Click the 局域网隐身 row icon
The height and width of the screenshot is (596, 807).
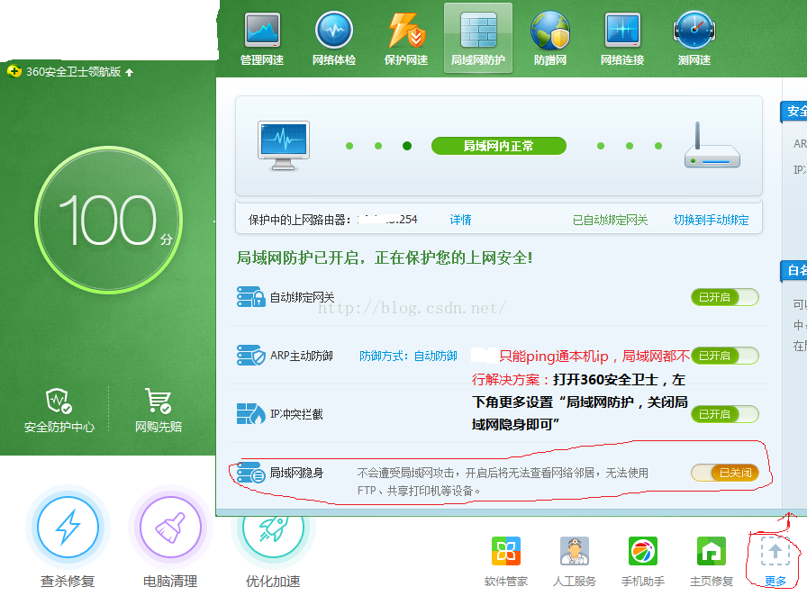pyautogui.click(x=250, y=473)
